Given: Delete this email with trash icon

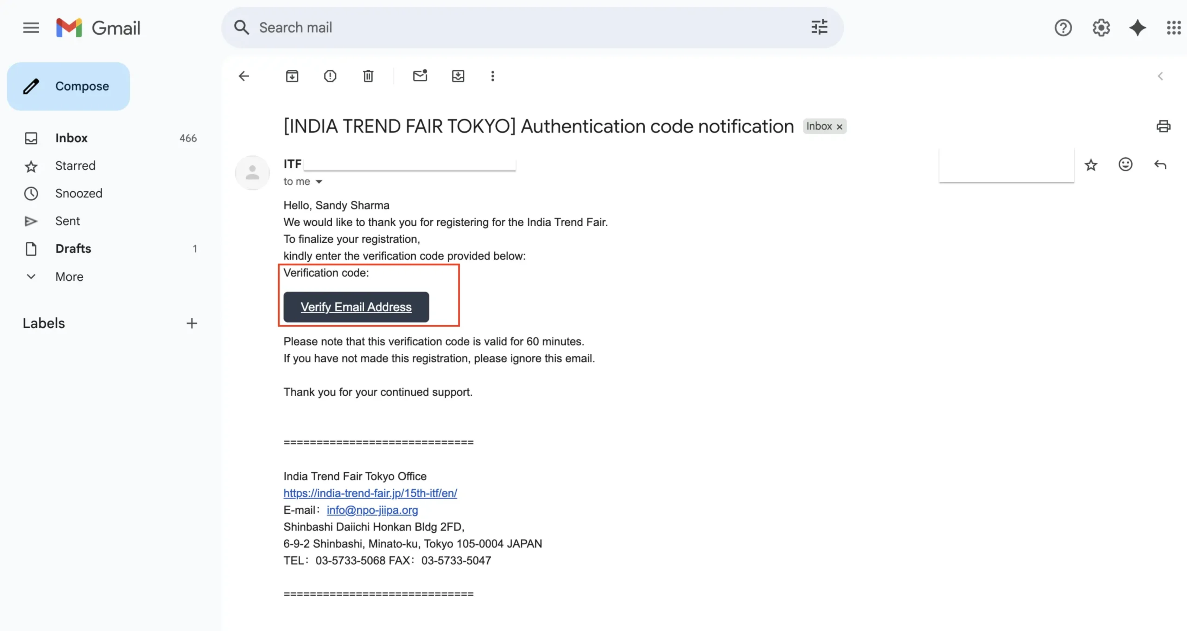Looking at the screenshot, I should (x=368, y=76).
